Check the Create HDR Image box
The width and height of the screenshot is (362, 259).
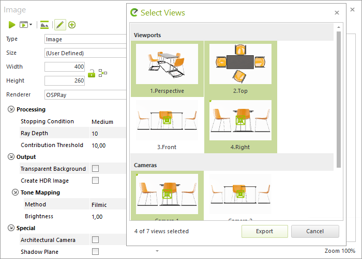pos(95,180)
